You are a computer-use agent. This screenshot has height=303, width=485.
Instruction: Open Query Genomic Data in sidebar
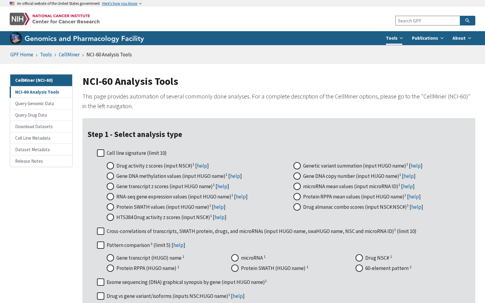[41, 104]
